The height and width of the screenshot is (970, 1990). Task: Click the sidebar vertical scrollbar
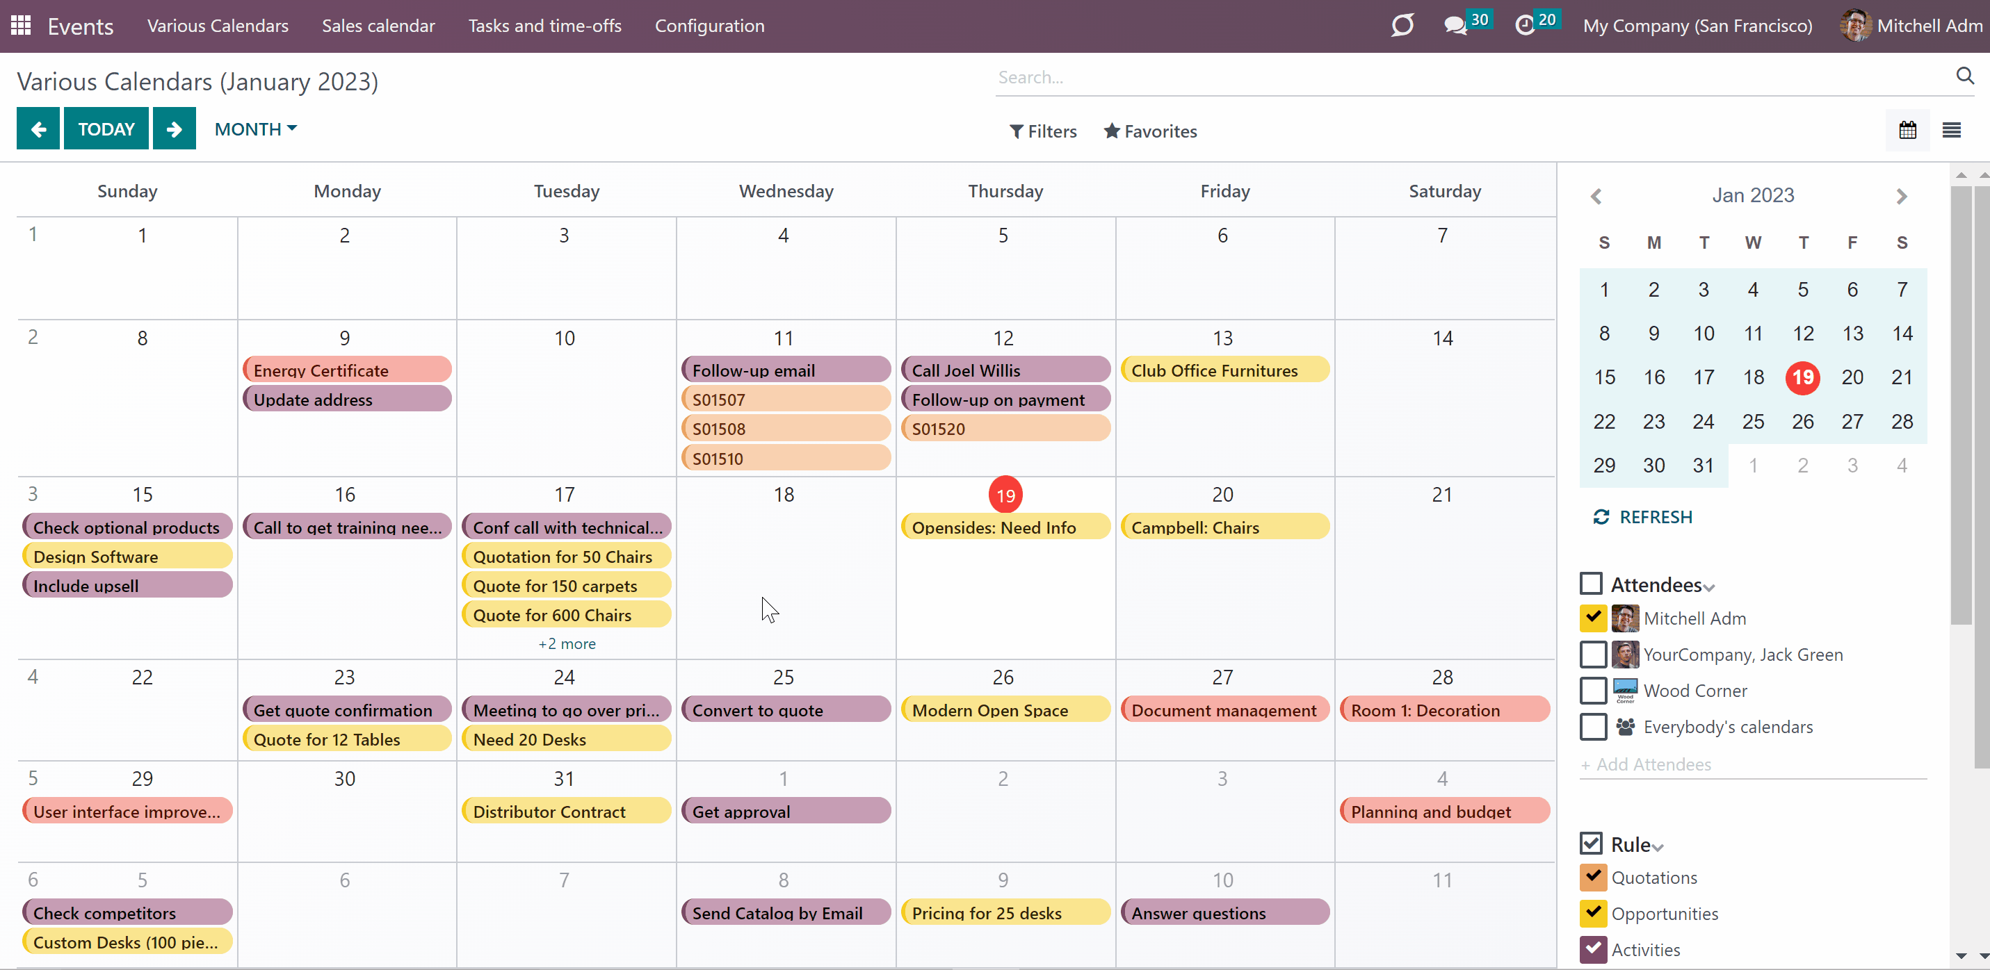coord(1960,404)
